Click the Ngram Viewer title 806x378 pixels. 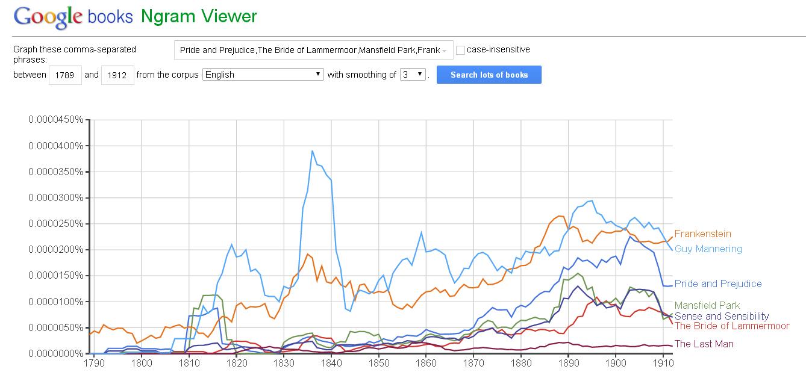coord(199,16)
